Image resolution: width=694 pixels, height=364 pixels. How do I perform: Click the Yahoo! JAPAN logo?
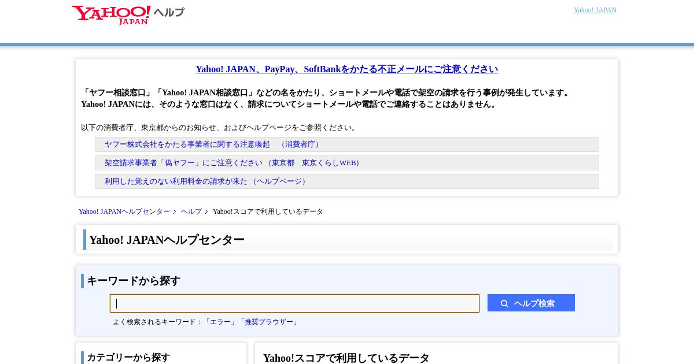coord(111,15)
